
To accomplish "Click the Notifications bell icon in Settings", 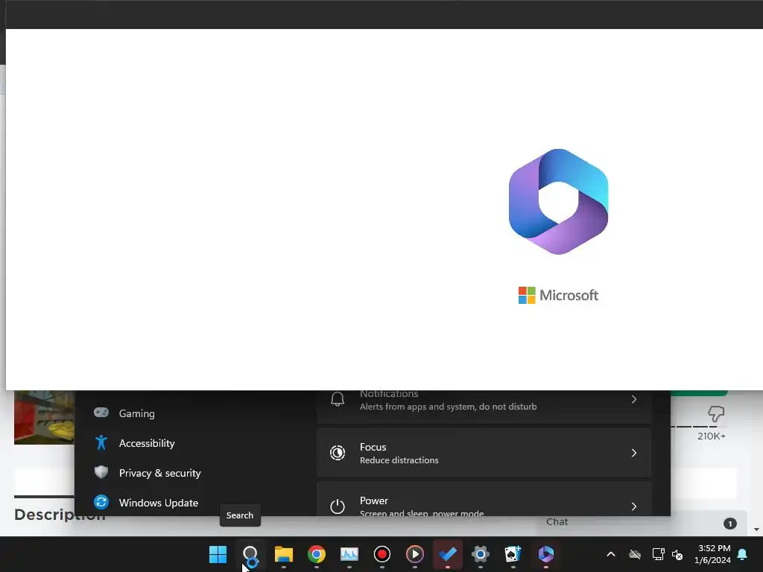I will click(x=338, y=399).
